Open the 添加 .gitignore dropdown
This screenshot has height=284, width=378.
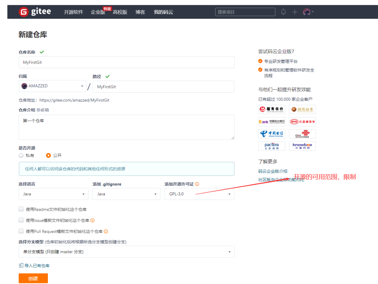pyautogui.click(x=126, y=194)
